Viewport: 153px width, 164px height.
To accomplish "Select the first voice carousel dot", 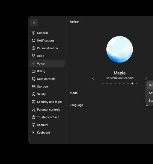I will 103,83.
